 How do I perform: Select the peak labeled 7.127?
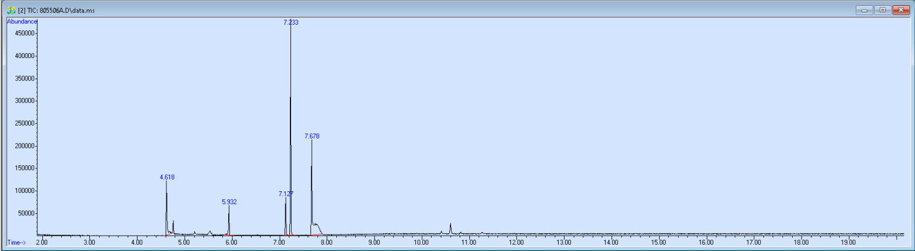(286, 194)
